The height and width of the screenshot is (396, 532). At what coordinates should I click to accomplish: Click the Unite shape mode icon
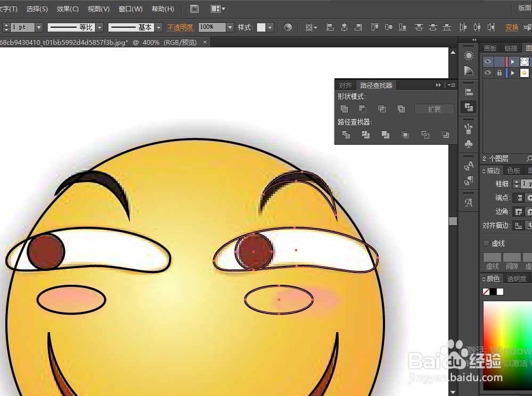pyautogui.click(x=345, y=109)
